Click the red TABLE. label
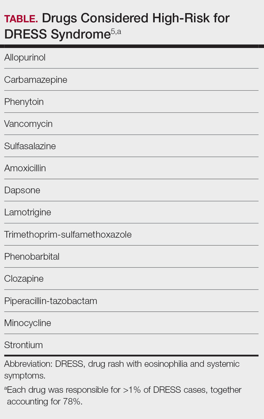This screenshot has height=419, width=264. (x=21, y=19)
